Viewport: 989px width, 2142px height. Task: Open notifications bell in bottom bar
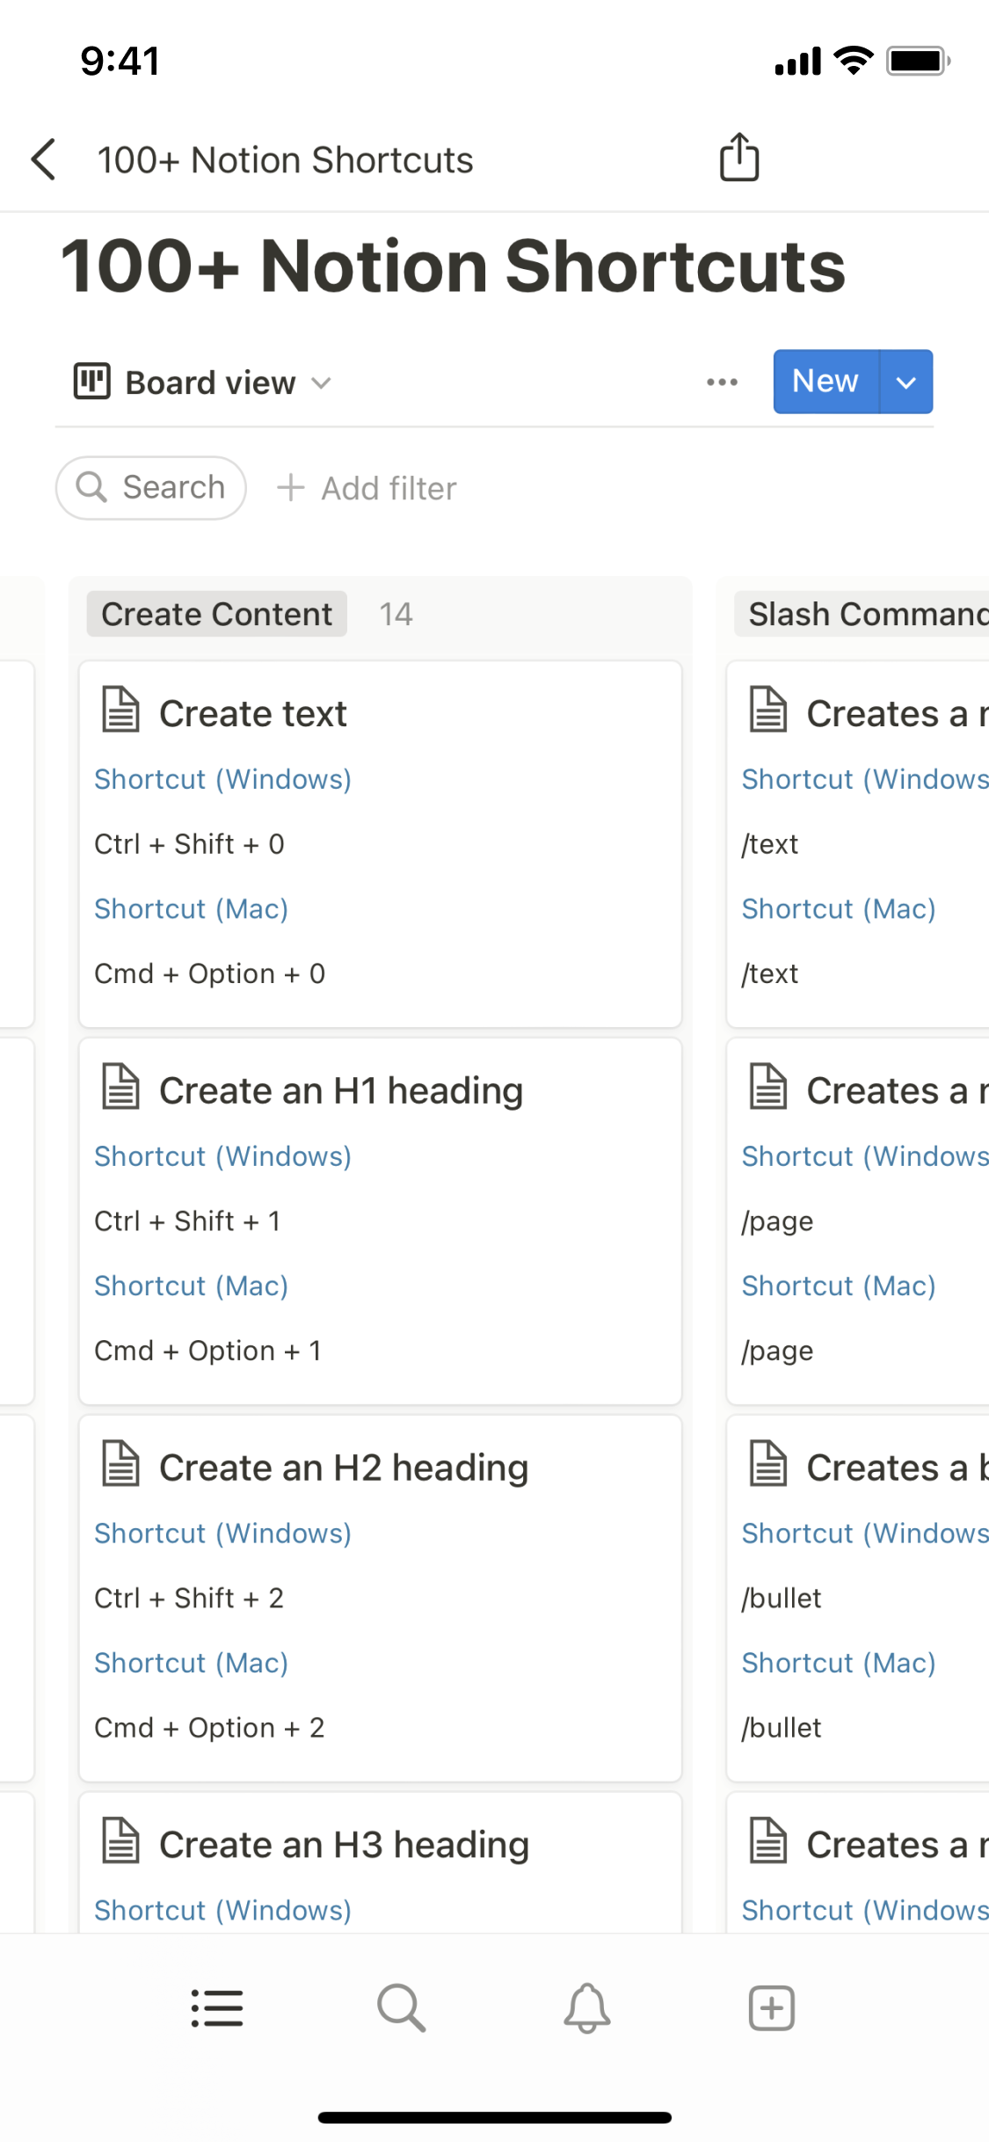[586, 2008]
